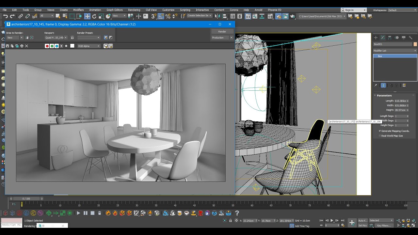Click the Add Time Tag label
The width and height of the screenshot is (418, 235).
point(302,226)
